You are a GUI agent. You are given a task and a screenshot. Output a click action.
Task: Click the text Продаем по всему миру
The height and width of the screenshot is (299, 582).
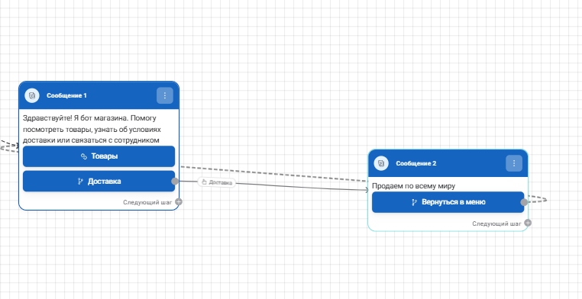coord(413,186)
